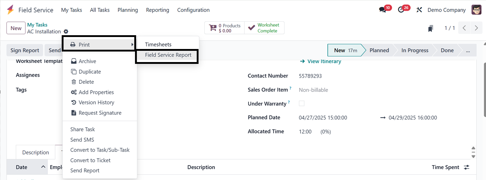Open the user avatar menu
This screenshot has width=486, height=180.
476,10
